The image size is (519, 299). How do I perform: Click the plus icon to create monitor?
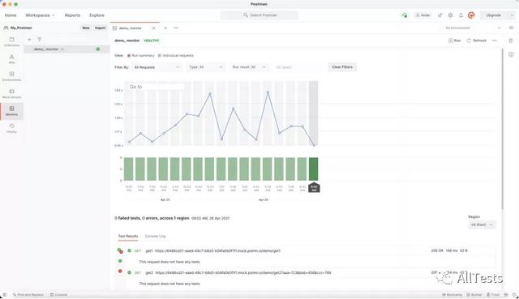tap(29, 40)
